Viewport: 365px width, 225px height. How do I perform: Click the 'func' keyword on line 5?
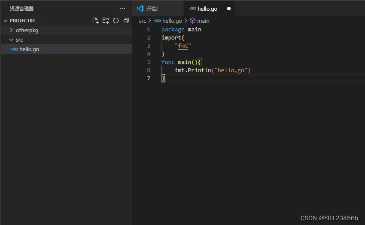[x=168, y=62]
